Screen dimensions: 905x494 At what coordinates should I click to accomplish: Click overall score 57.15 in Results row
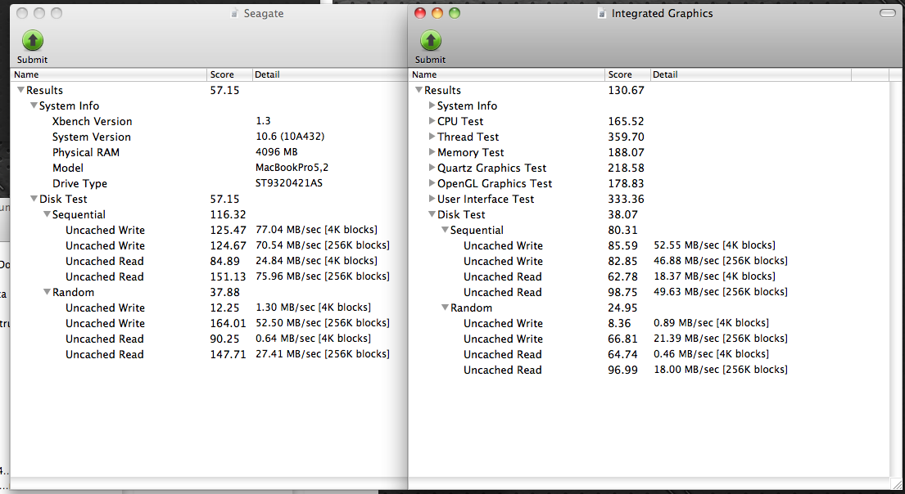pos(224,90)
